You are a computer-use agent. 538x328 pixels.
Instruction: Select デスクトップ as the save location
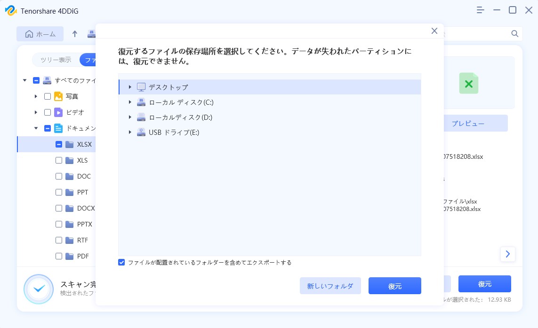269,87
